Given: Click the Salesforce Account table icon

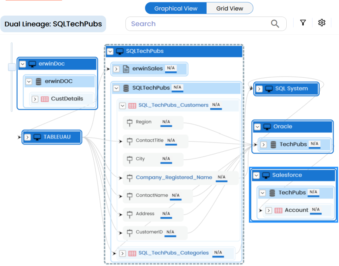Looking at the screenshot, I should pyautogui.click(x=278, y=210).
